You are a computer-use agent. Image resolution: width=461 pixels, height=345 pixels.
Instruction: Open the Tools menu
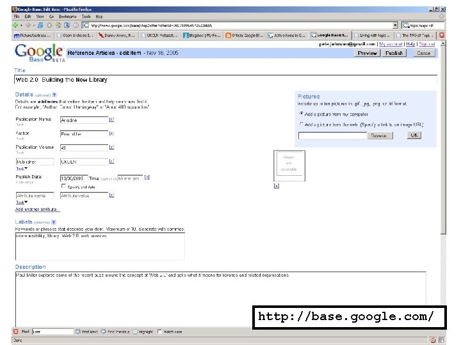tap(86, 17)
